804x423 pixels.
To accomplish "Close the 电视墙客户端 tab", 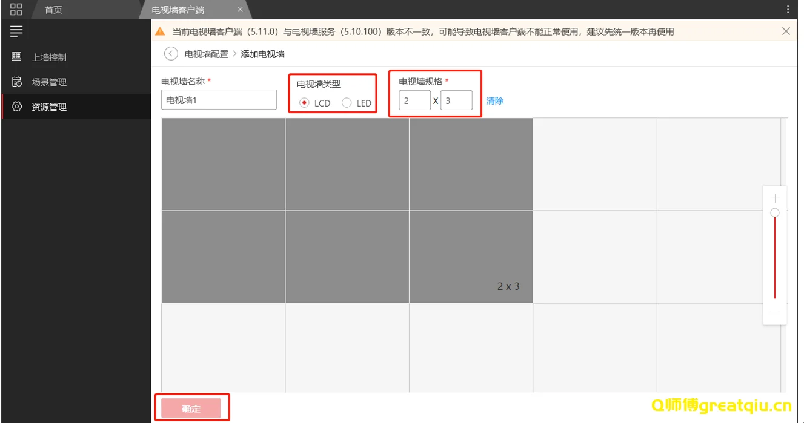I will [240, 10].
